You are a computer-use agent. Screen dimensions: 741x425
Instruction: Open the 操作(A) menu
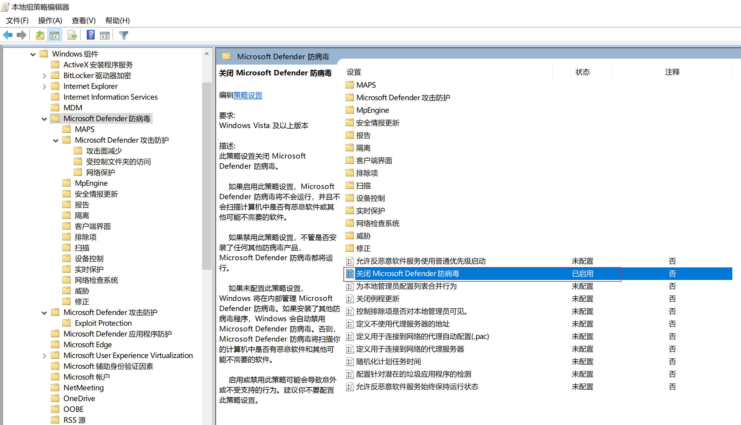click(50, 21)
